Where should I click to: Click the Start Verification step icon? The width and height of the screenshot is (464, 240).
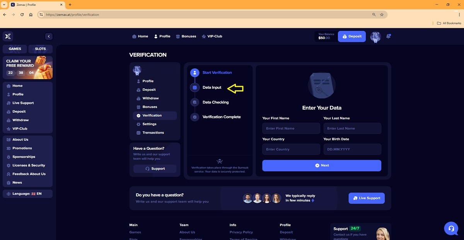[x=194, y=73]
